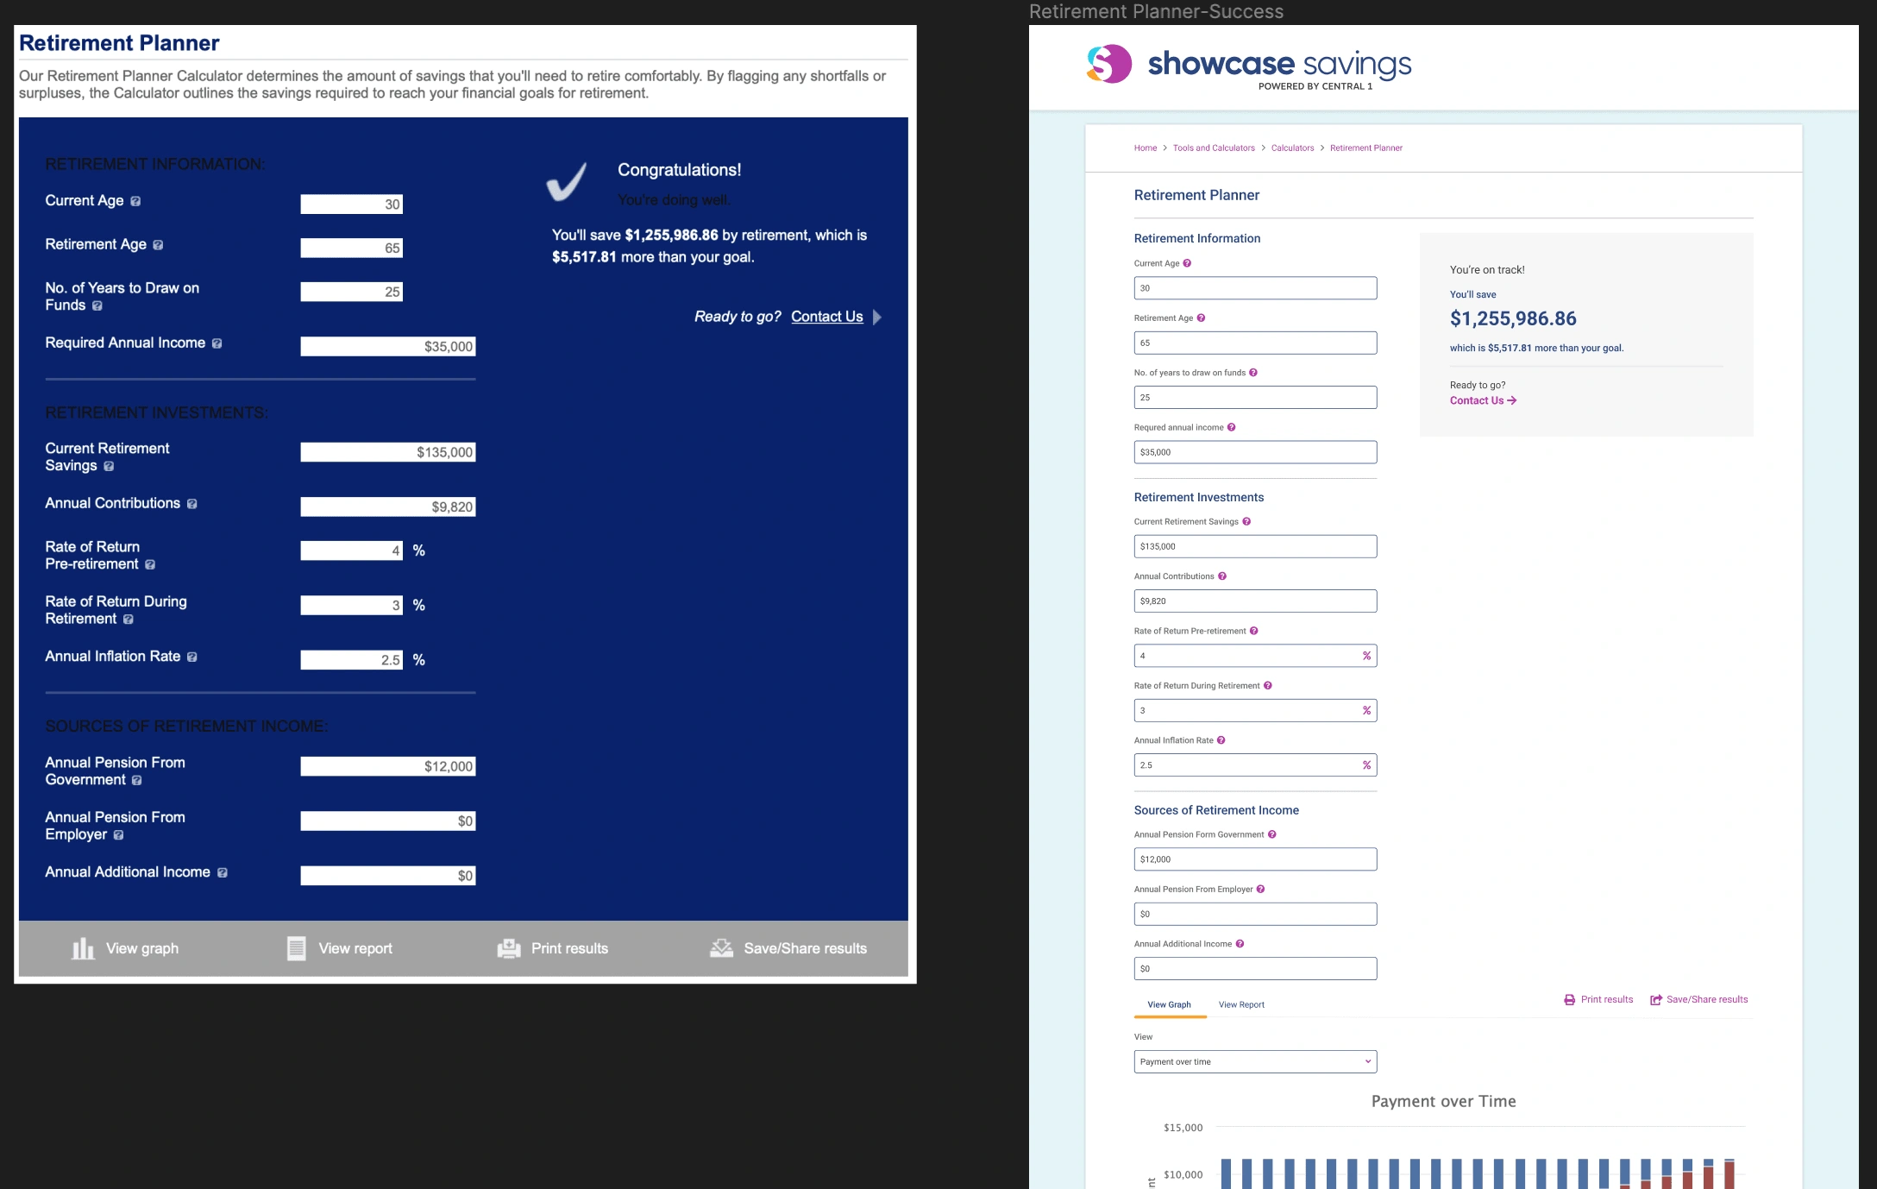Click Annual Pension Form Government field $12,000, Showcase
Image resolution: width=1877 pixels, height=1189 pixels.
click(1255, 859)
